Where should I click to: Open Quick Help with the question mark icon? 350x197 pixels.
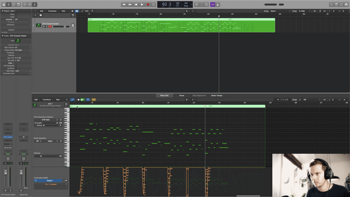pyautogui.click(x=13, y=4)
